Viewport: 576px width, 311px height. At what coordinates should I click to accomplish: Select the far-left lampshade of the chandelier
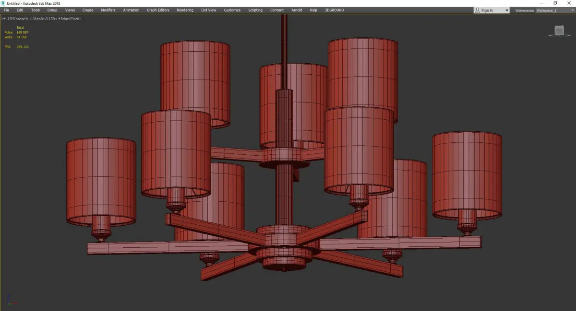click(101, 182)
